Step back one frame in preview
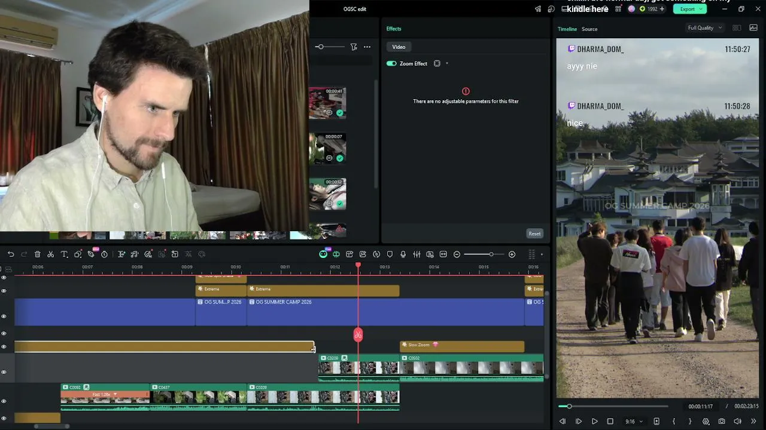The image size is (766, 430). point(563,422)
